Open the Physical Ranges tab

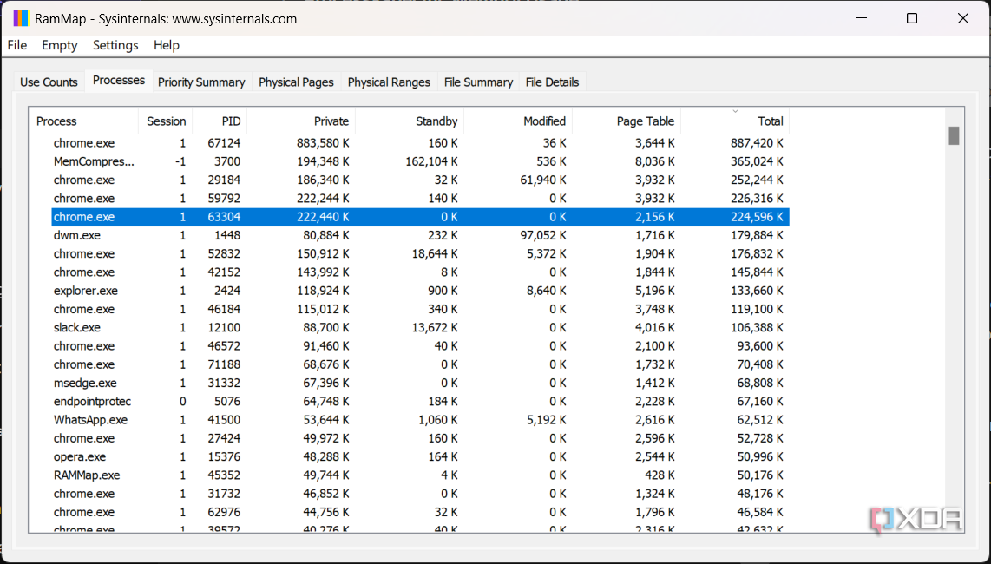(389, 82)
